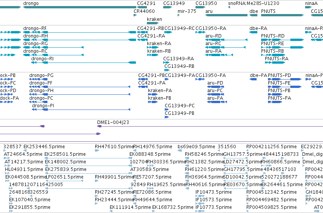Select protein aru-PA

point(215,98)
